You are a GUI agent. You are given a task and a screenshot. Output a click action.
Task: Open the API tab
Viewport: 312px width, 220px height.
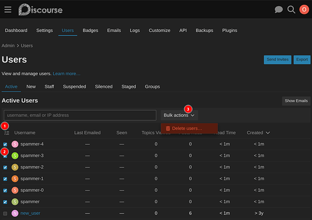[x=183, y=31]
